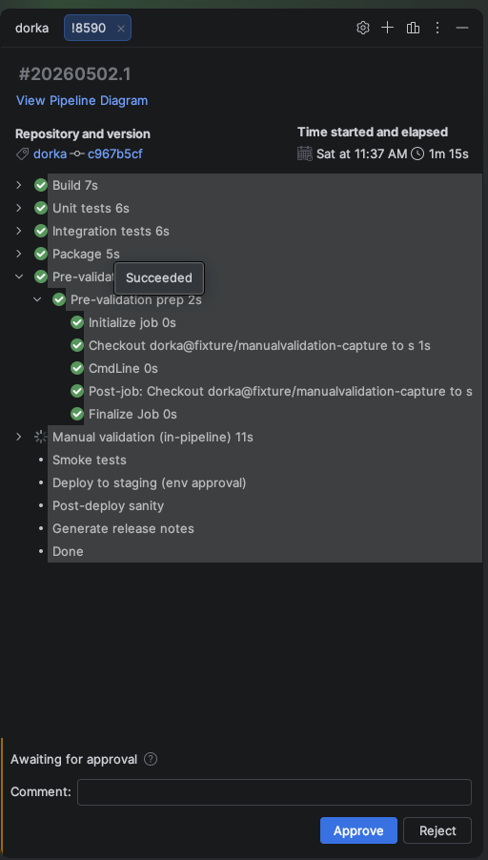Click the green check next to CmdLine step

[77, 368]
